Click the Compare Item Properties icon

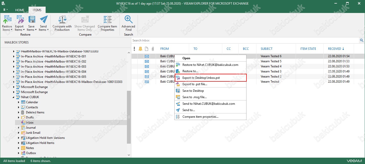click(x=107, y=20)
